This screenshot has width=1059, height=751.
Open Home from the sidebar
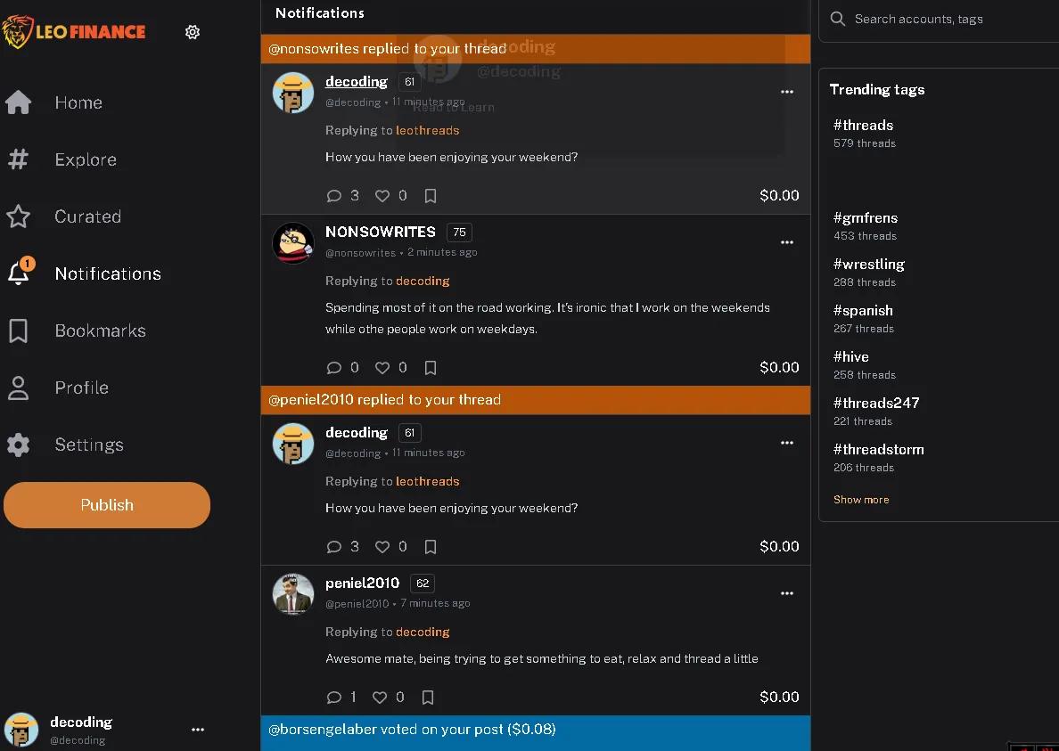pyautogui.click(x=78, y=102)
